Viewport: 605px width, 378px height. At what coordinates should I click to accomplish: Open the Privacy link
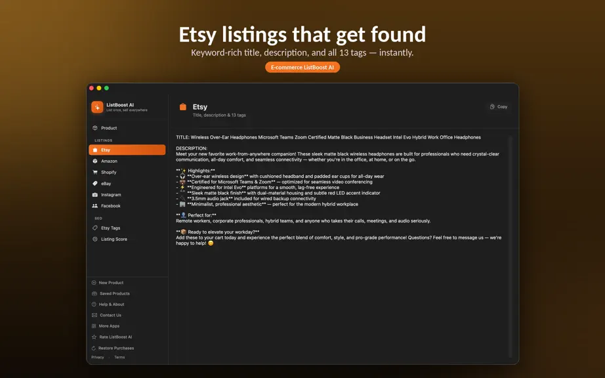(x=98, y=357)
